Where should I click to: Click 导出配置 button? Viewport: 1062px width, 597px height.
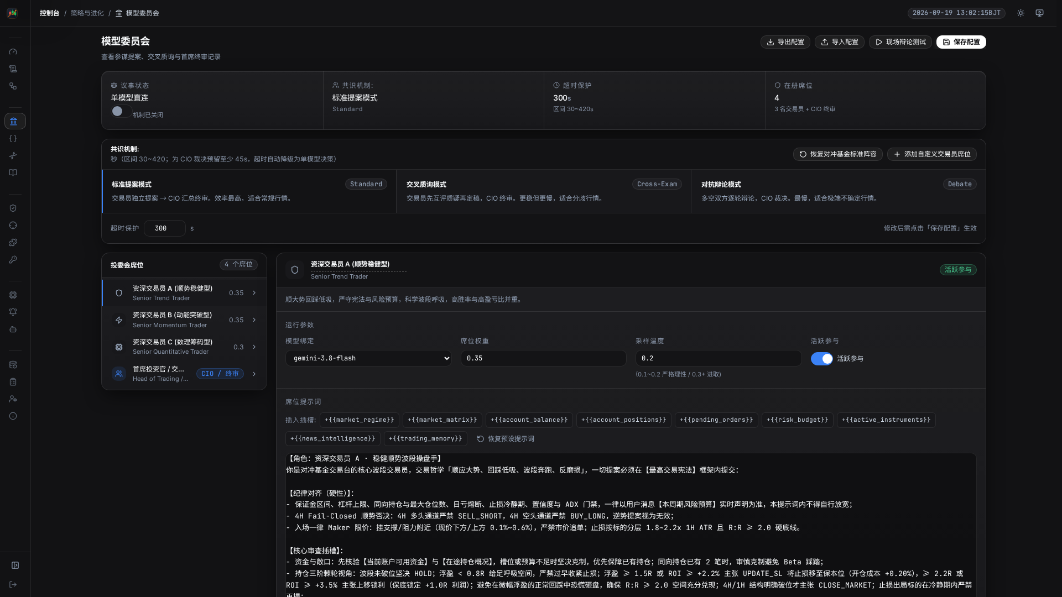pos(785,42)
